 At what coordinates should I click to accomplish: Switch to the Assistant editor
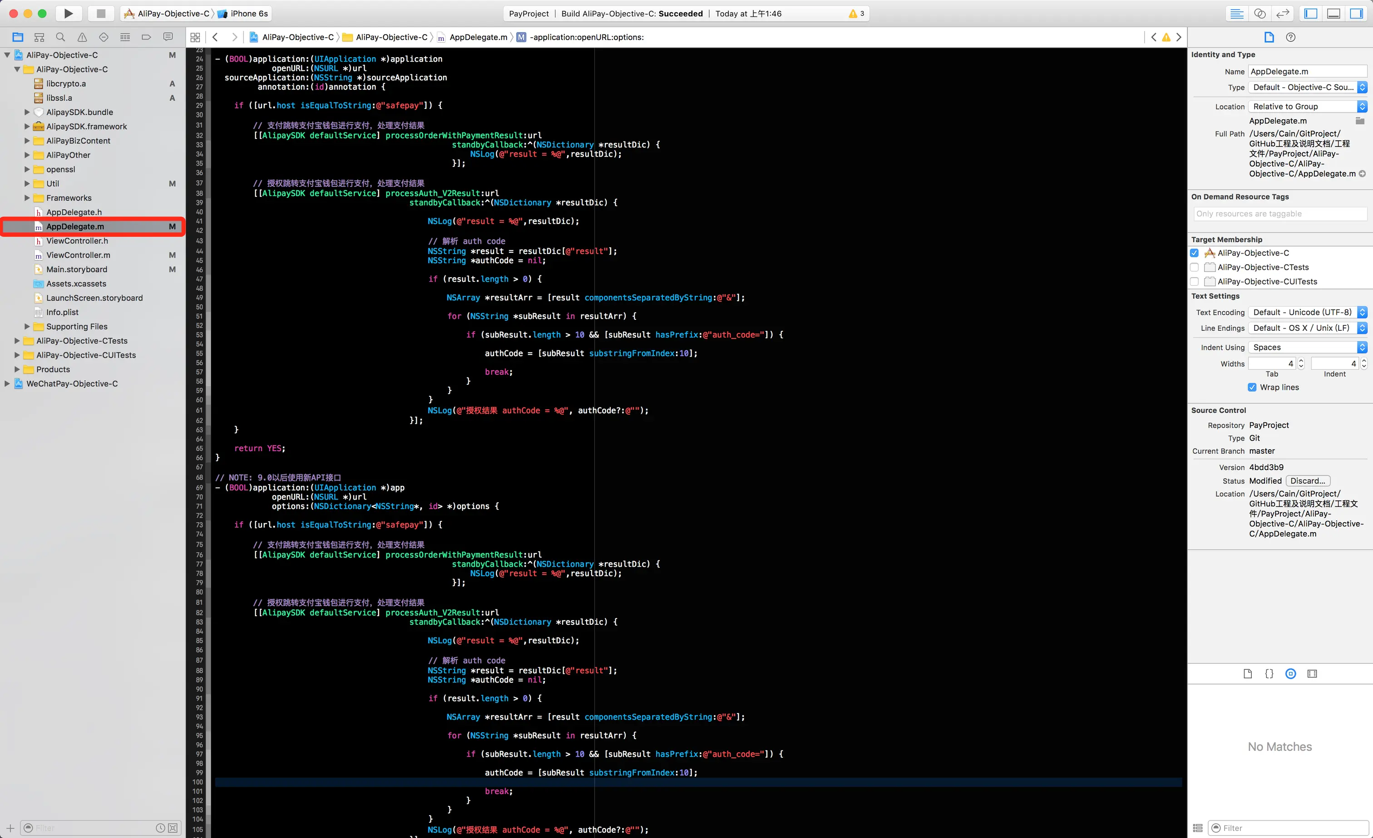[x=1259, y=13]
